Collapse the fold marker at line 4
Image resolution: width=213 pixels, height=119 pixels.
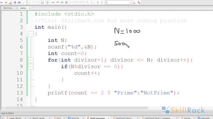coord(31,34)
